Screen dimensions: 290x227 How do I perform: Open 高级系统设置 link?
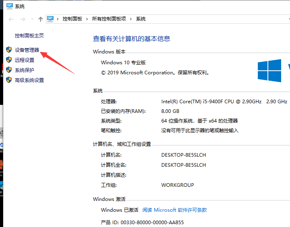[29, 80]
